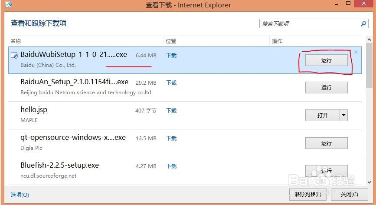Run the Bluefish-2.2.5-setup.exe file
Viewport: 376px width, 205px height.
(x=327, y=171)
